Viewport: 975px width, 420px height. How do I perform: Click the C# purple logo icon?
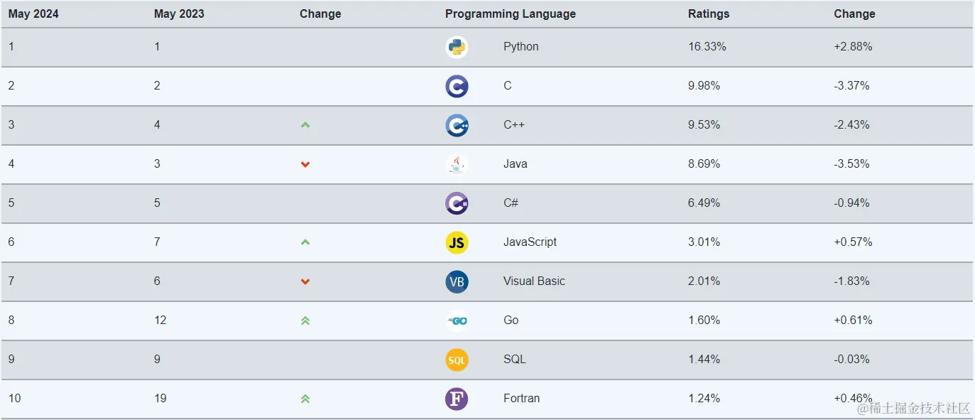[457, 204]
